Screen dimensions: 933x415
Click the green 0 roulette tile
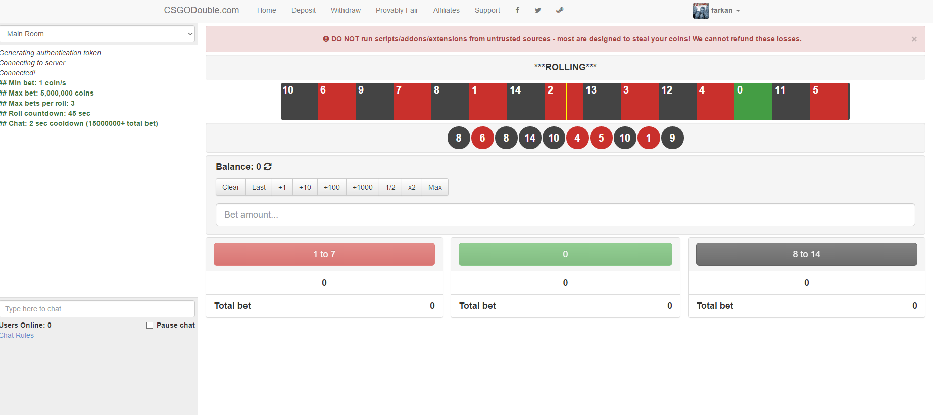click(753, 102)
